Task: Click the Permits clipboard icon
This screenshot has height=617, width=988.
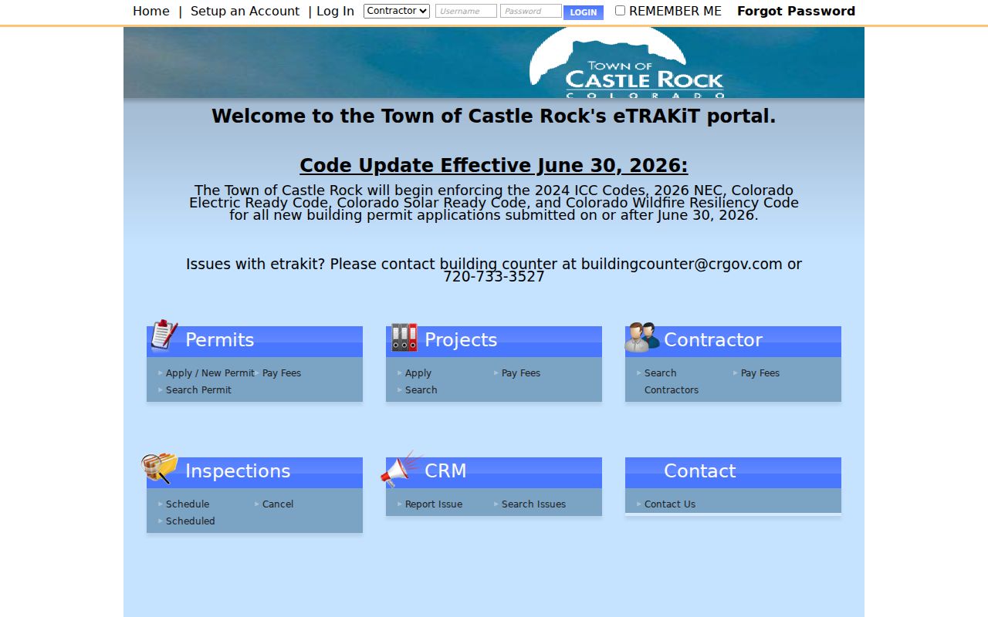Action: (163, 335)
